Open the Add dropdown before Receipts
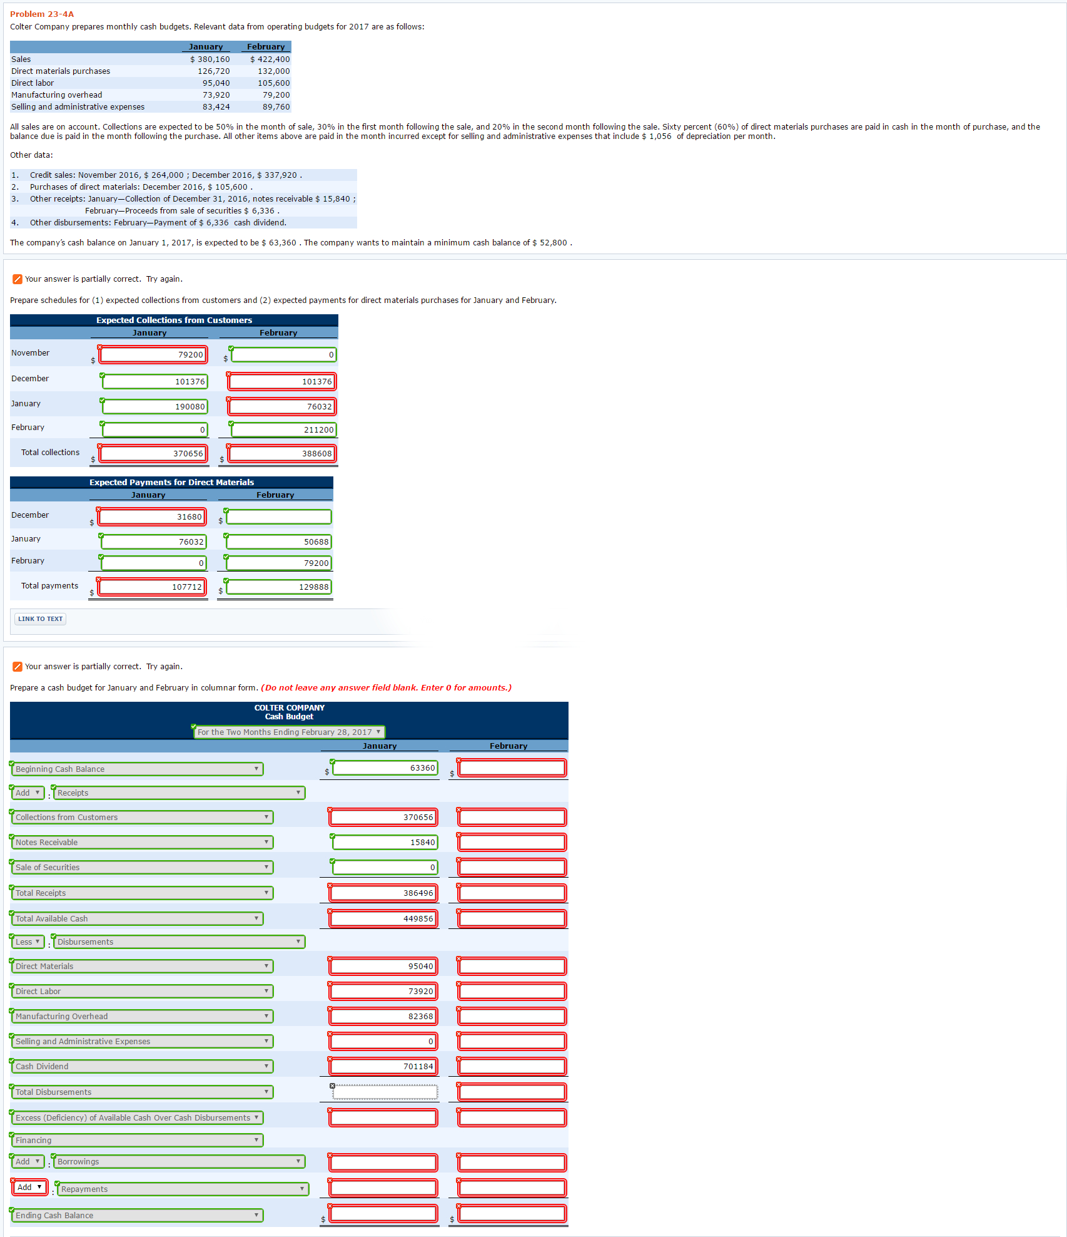 28,793
